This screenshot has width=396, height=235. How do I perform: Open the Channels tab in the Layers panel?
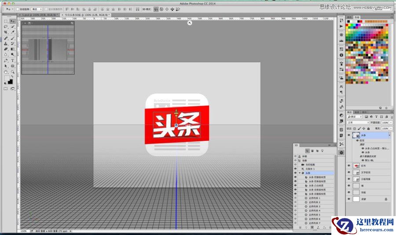[357, 112]
